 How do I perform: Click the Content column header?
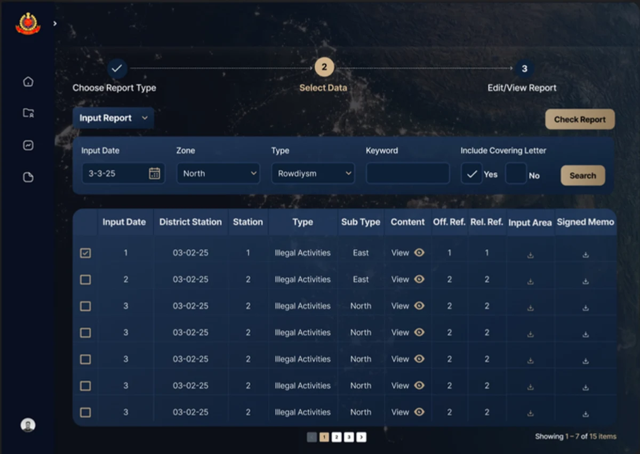(407, 222)
